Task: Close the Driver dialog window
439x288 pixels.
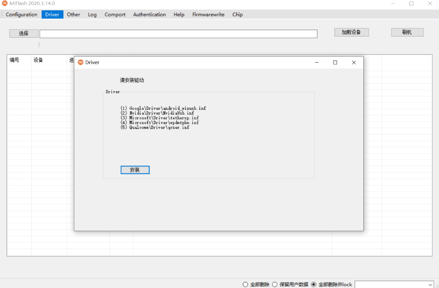Action: pyautogui.click(x=354, y=62)
